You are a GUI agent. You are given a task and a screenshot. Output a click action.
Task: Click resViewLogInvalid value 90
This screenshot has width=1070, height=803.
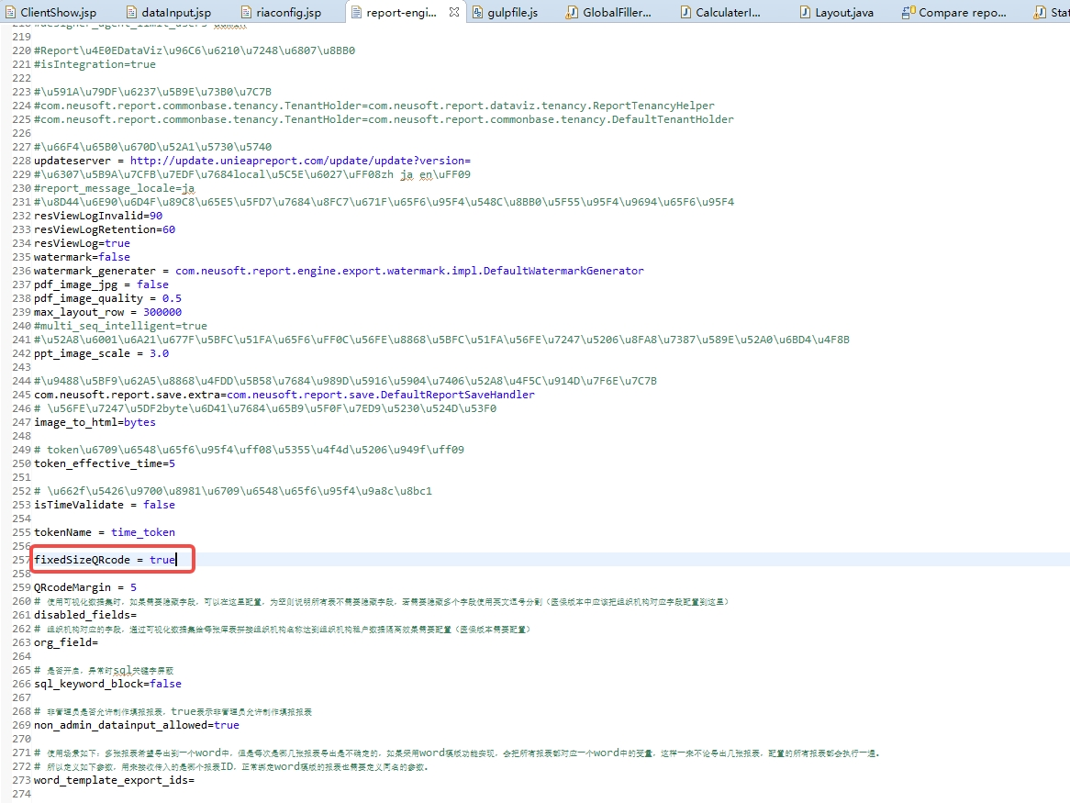[x=156, y=216]
